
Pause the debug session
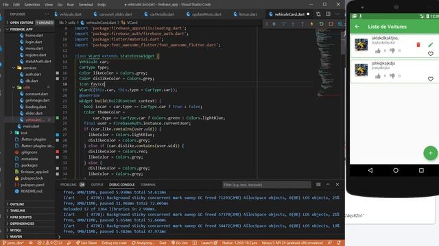tap(274, 24)
